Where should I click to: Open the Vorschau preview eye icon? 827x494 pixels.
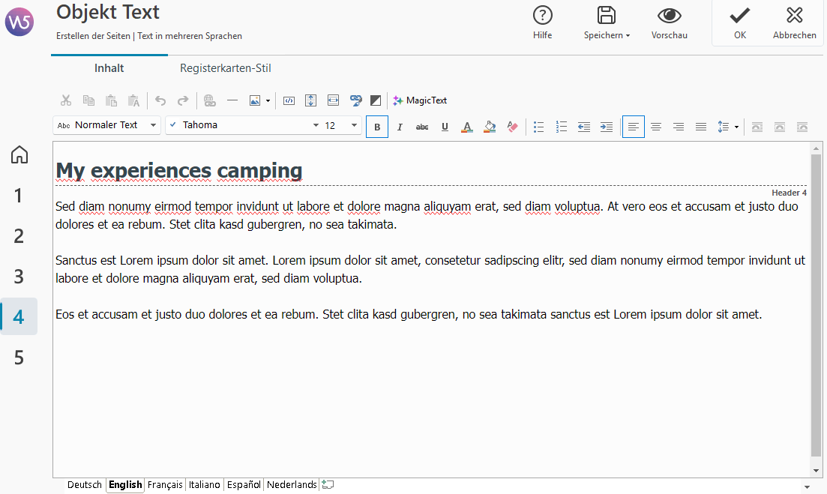[x=669, y=23]
